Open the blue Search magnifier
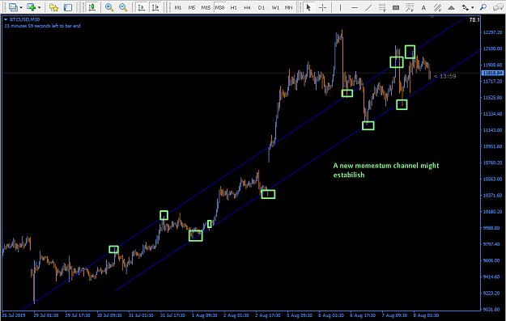Viewport: 506px width, 321px height. click(x=483, y=7)
